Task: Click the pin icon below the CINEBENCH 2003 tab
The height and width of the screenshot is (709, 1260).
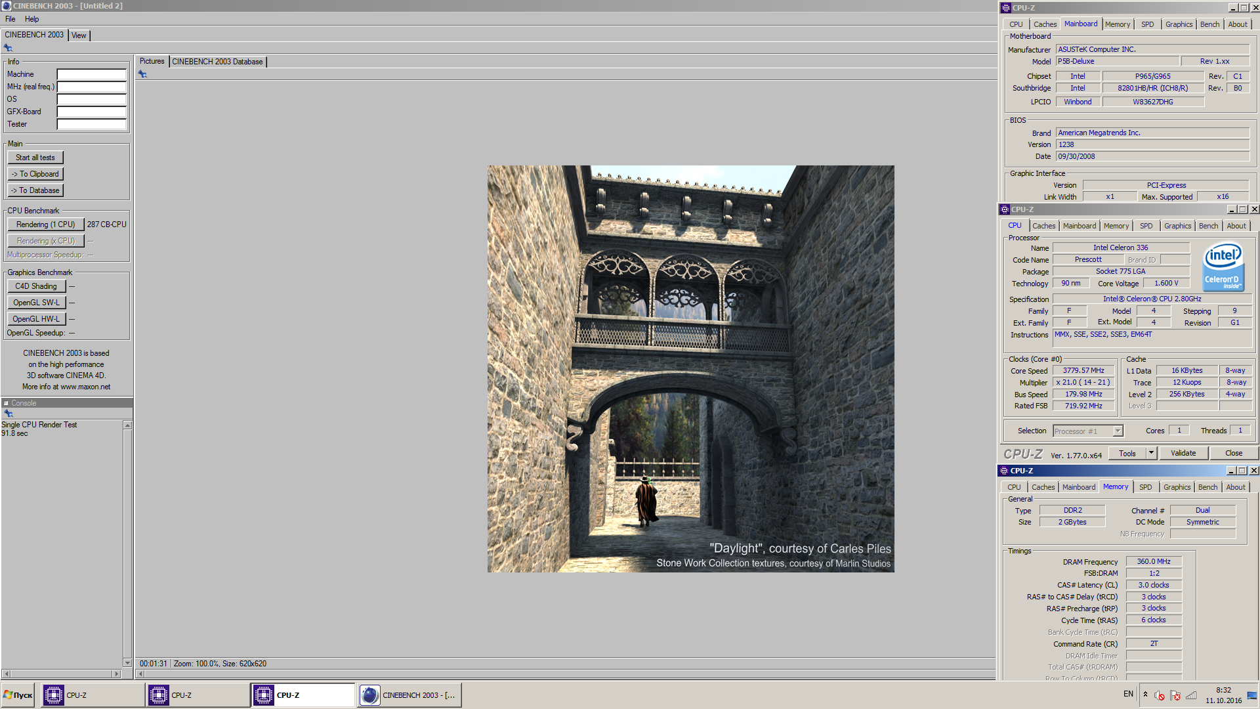Action: click(8, 48)
